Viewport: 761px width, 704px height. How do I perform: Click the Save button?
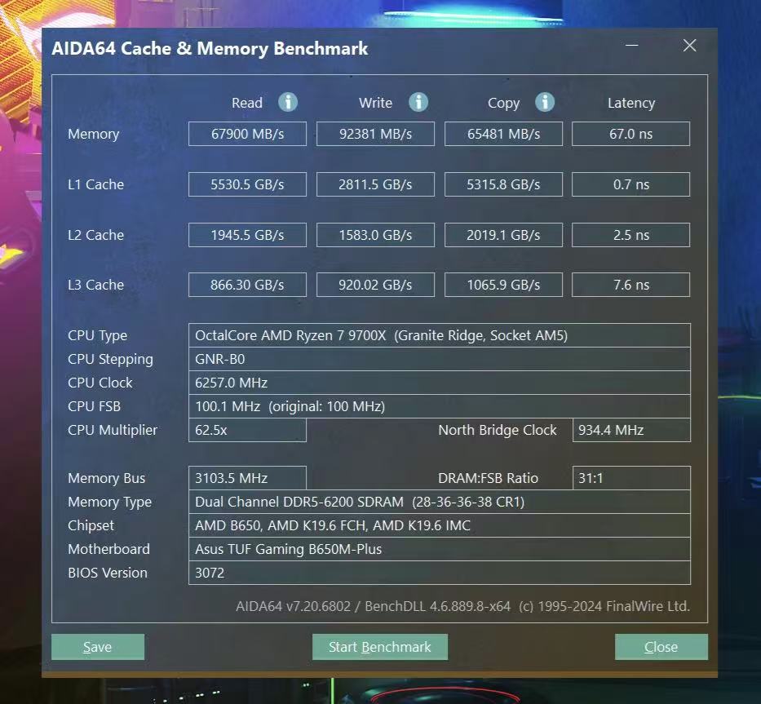[x=98, y=647]
